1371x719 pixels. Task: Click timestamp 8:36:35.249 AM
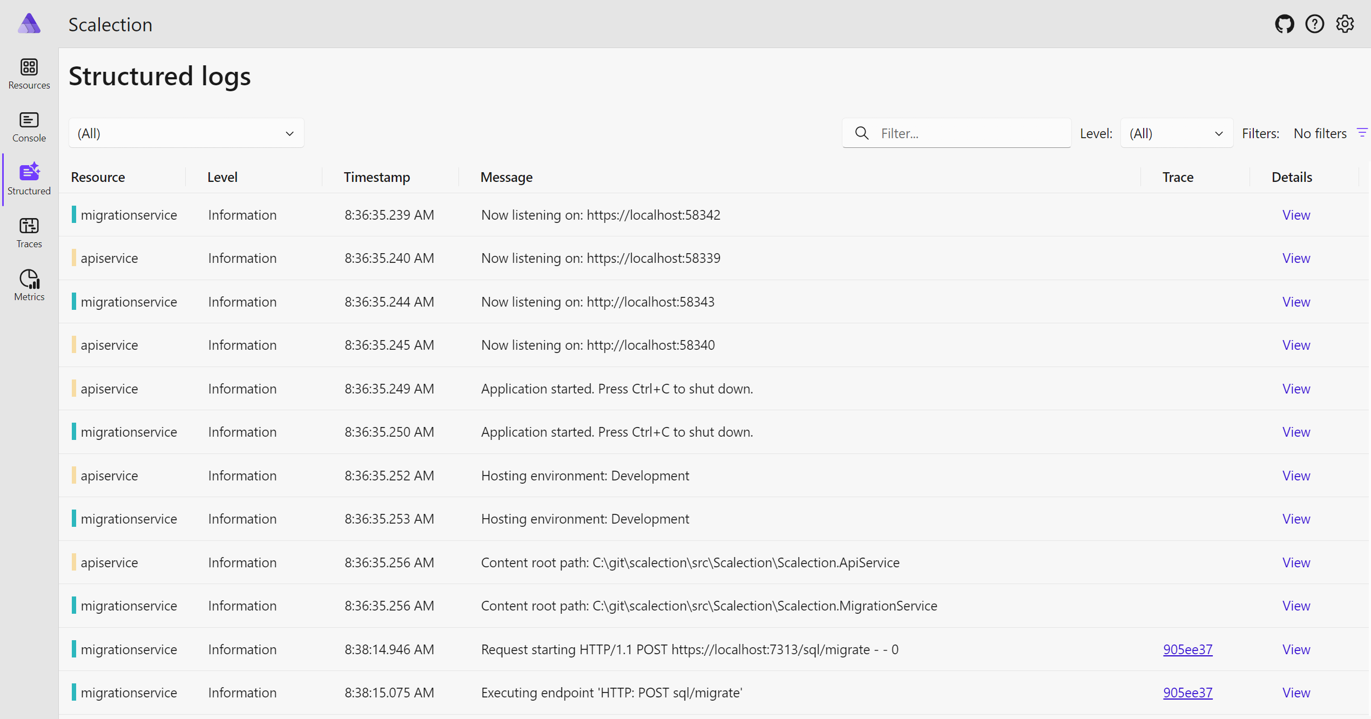coord(389,389)
